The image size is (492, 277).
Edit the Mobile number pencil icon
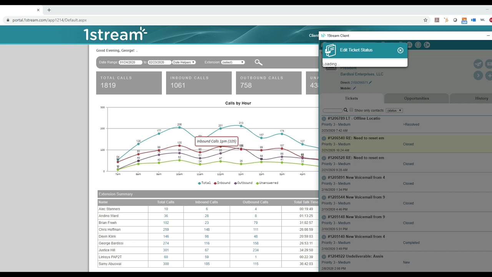354,88
